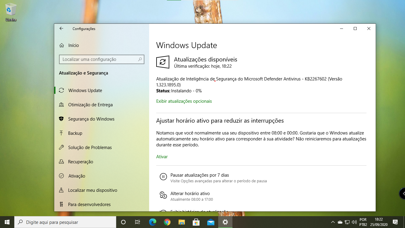
Task: Click the Otimização de Entrega icon
Action: pyautogui.click(x=61, y=105)
